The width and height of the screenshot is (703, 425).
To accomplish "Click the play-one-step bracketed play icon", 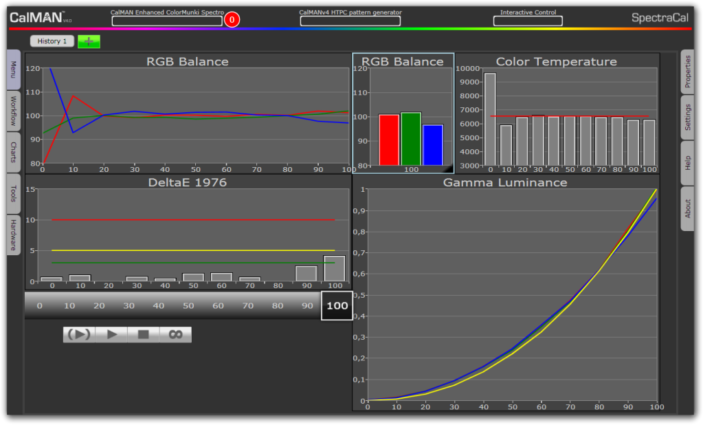I will pyautogui.click(x=79, y=334).
